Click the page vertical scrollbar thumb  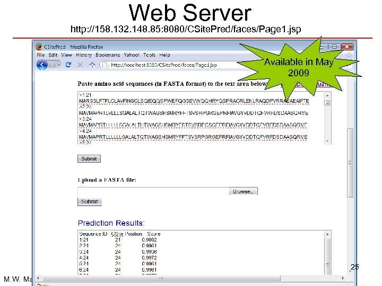click(350, 163)
